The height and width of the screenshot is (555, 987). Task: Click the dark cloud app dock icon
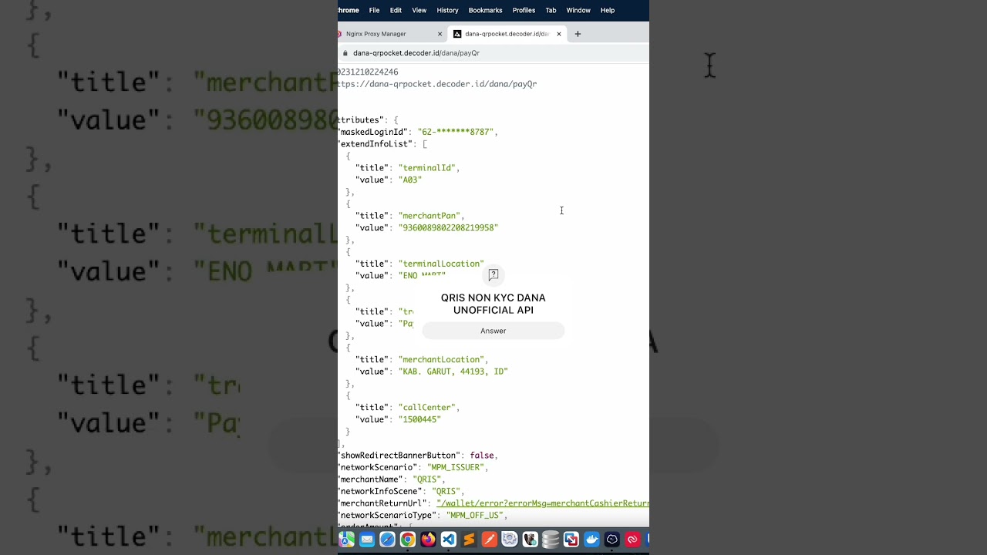pos(612,540)
